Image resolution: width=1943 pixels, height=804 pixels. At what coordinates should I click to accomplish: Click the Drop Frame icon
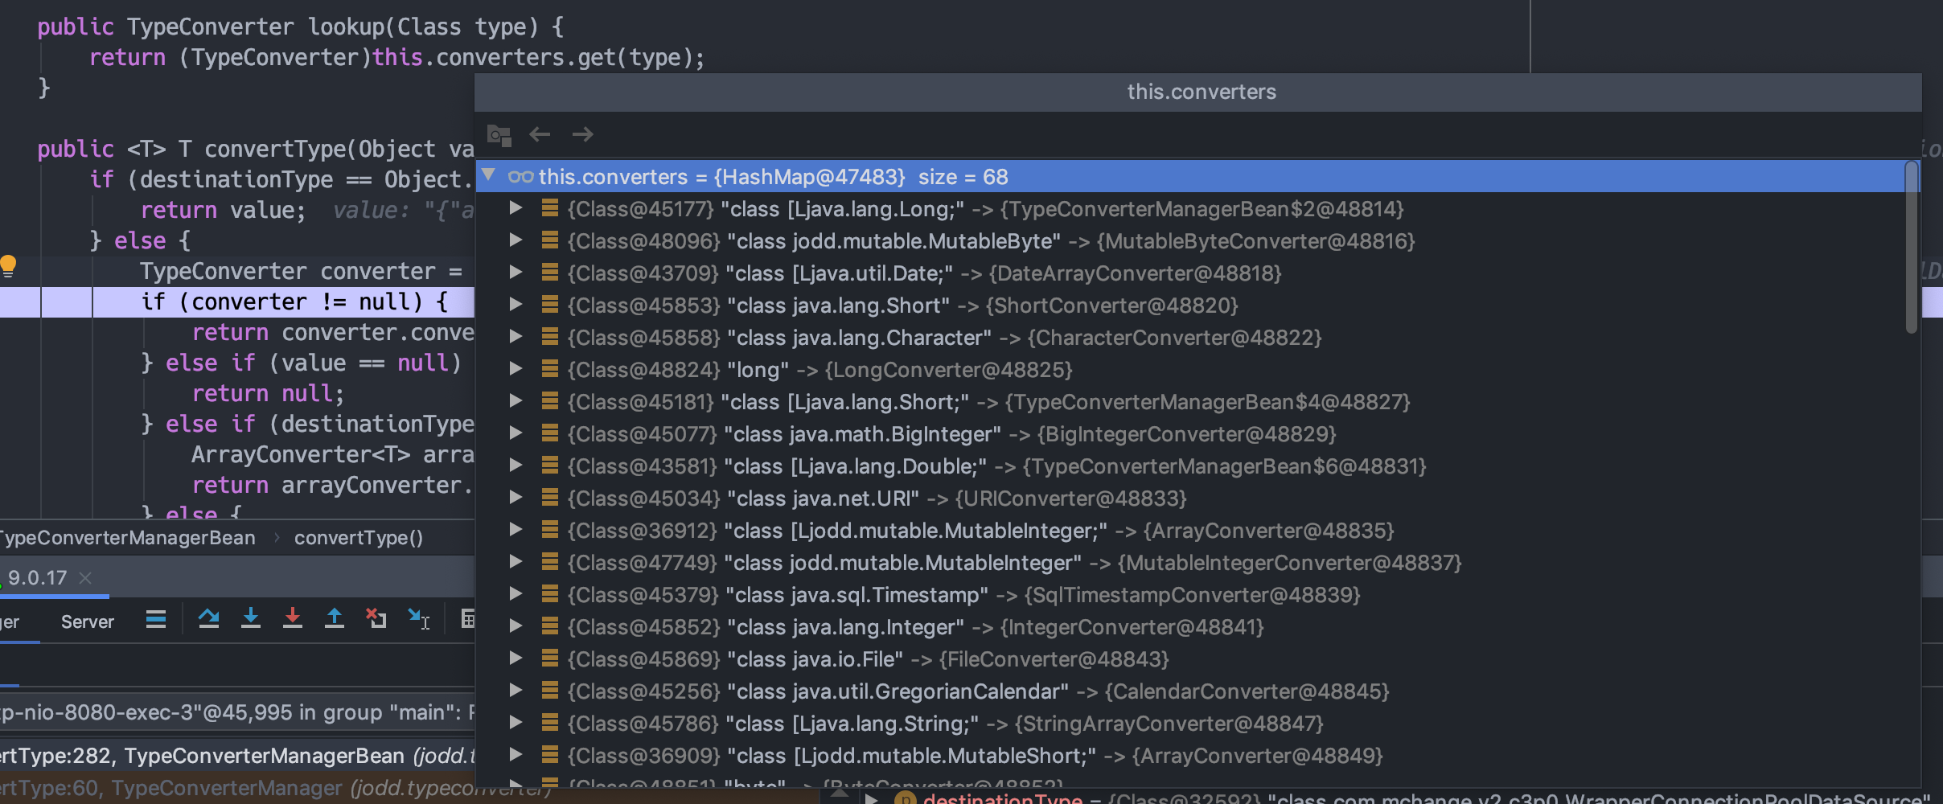(376, 618)
